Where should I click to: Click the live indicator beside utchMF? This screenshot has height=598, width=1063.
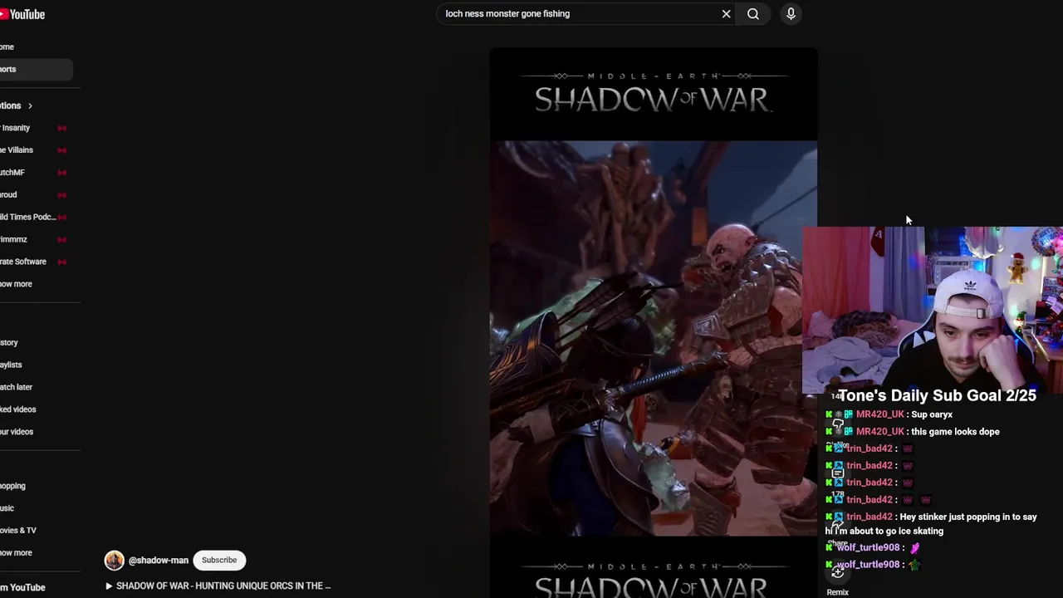pos(61,173)
